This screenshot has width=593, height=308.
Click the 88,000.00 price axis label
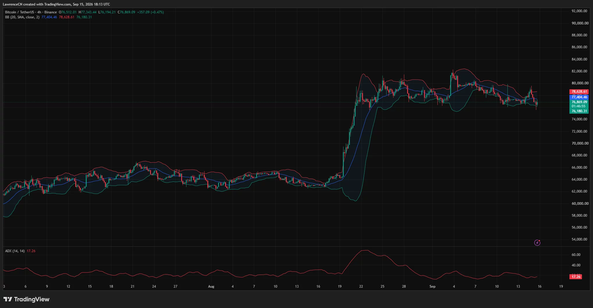pyautogui.click(x=579, y=35)
